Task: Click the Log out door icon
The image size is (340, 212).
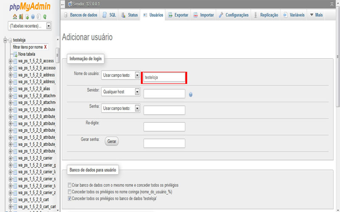Action: 21,17
